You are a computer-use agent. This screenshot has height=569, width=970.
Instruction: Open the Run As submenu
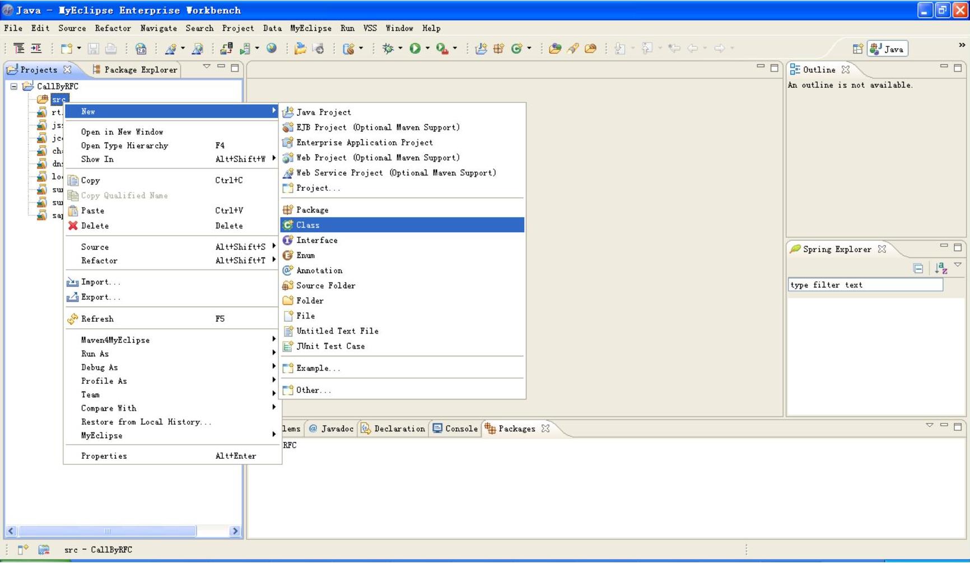172,354
